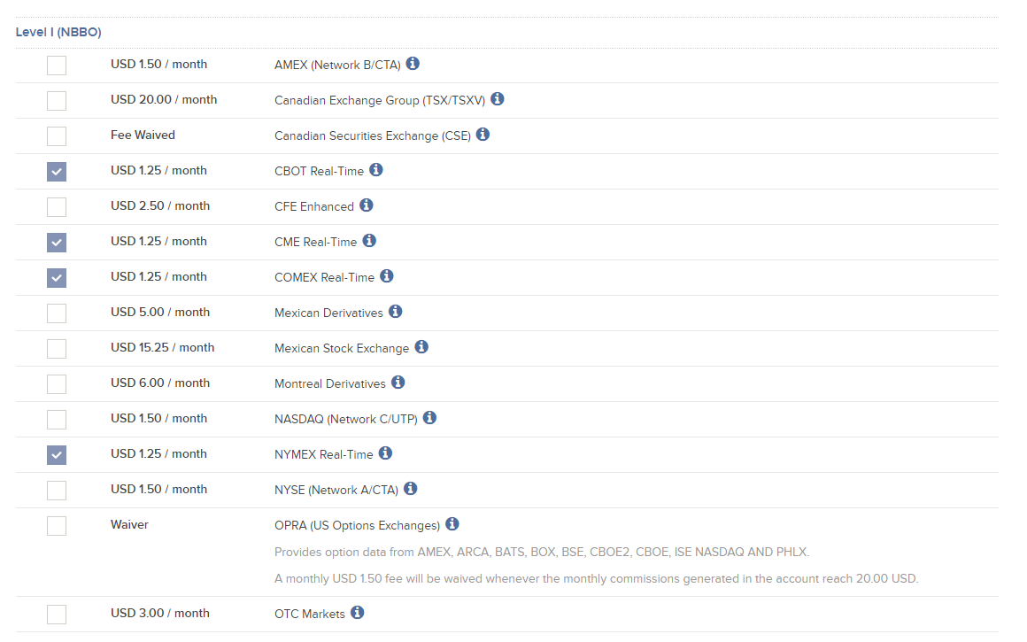
Task: Click the 'A monthly USD 1.50 fee' waiver note
Action: pyautogui.click(x=597, y=579)
